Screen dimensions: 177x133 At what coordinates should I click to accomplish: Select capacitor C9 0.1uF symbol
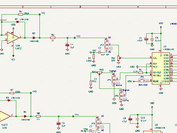(x=152, y=39)
